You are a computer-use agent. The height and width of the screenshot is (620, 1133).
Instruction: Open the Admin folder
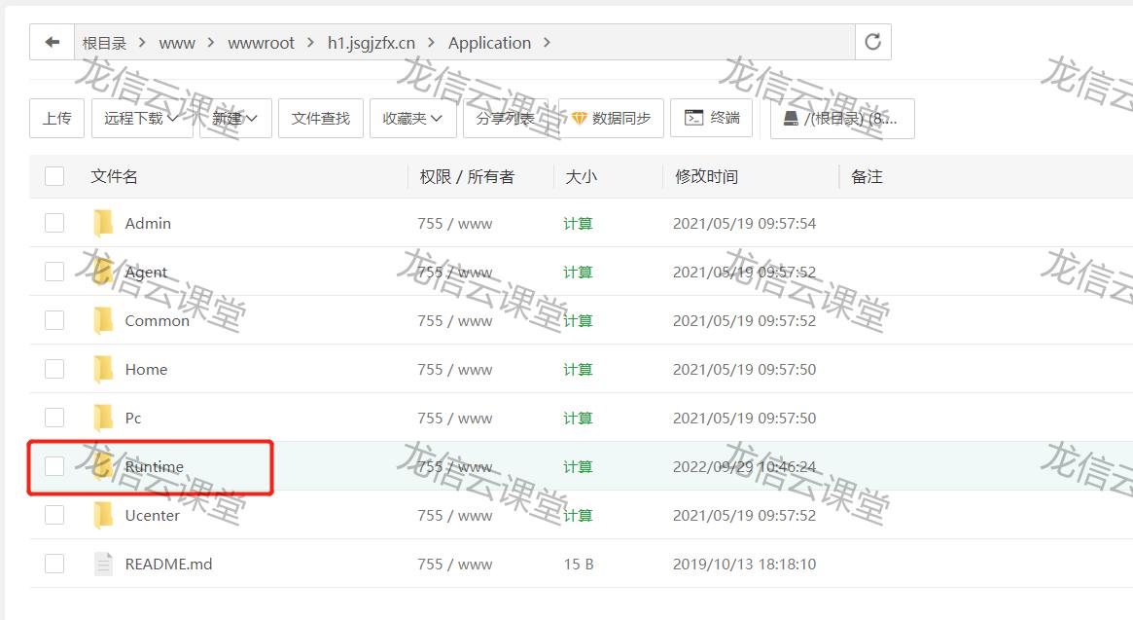tap(148, 223)
